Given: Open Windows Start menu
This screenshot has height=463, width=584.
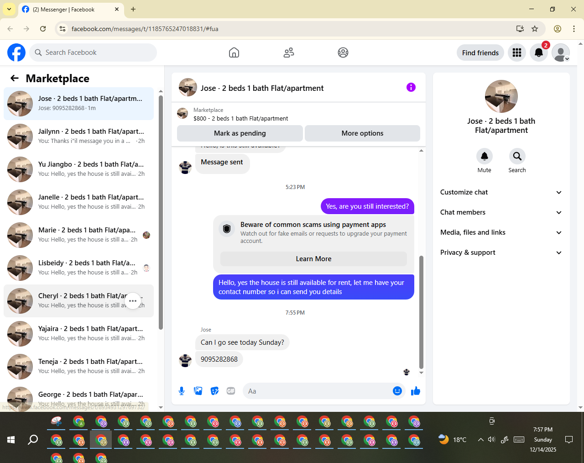Looking at the screenshot, I should click(11, 440).
